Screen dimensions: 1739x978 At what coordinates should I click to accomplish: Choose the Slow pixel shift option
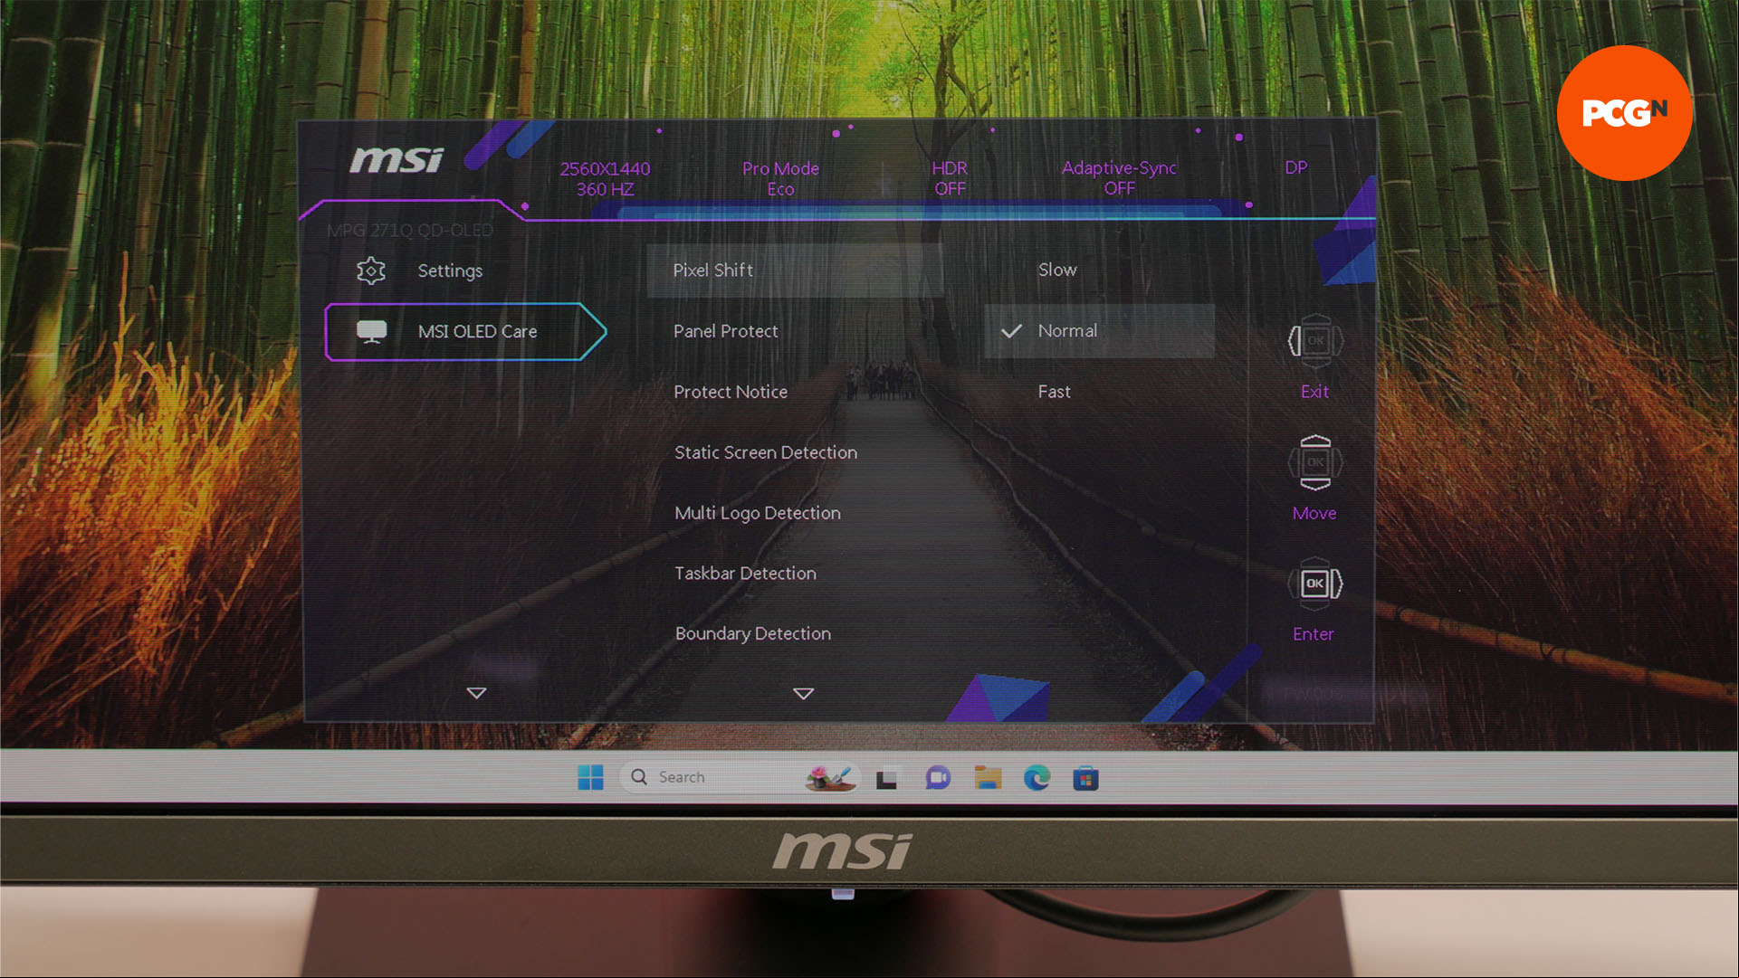[1057, 270]
